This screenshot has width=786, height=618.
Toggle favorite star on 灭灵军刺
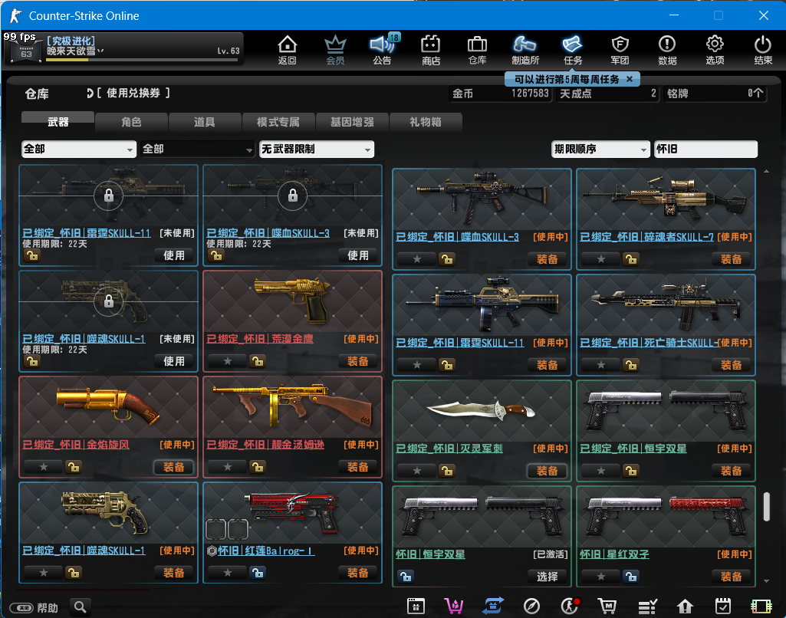417,471
